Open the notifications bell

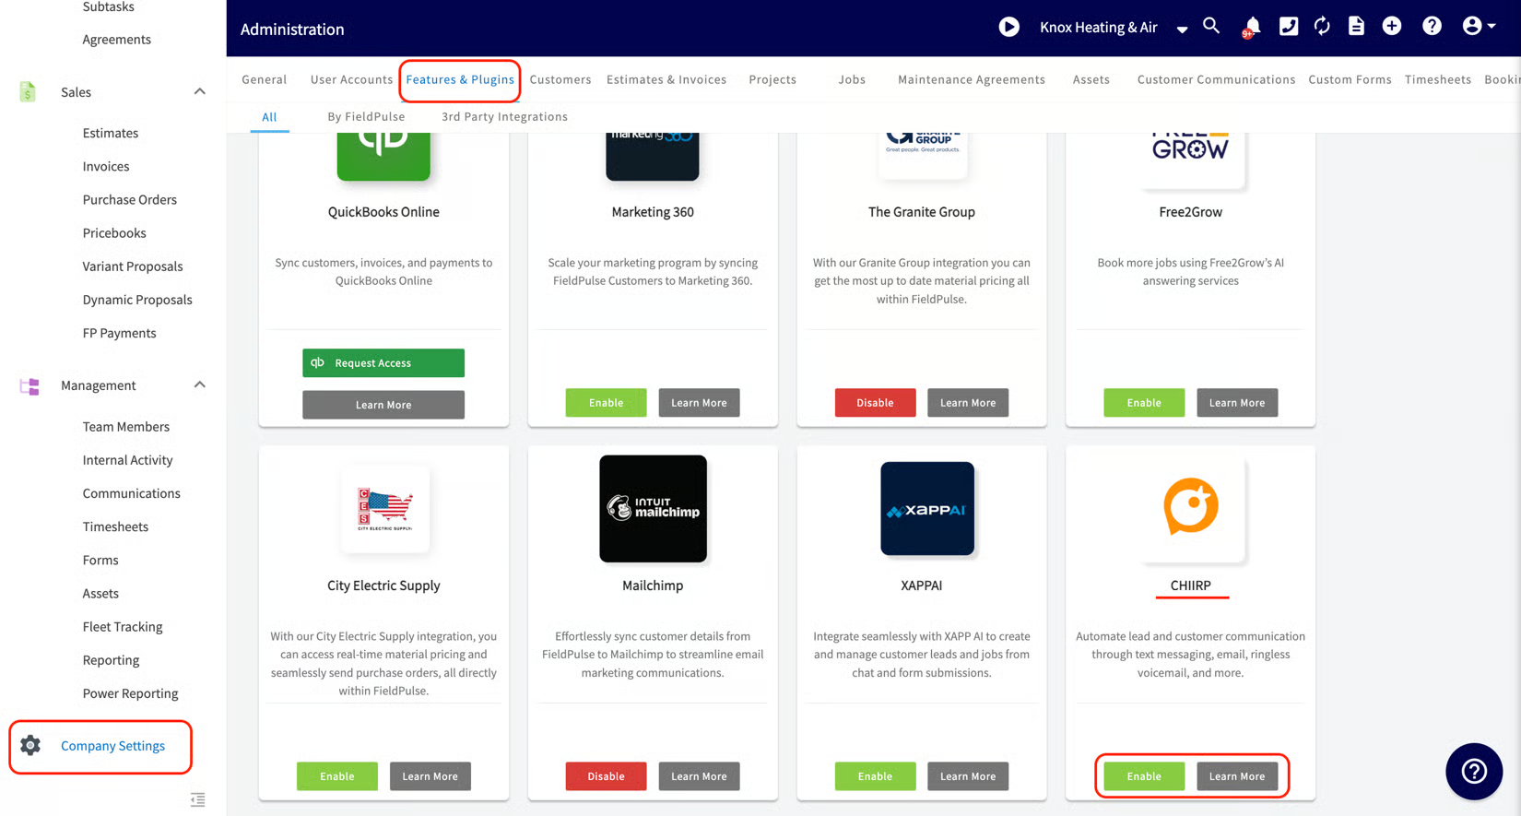pyautogui.click(x=1251, y=27)
